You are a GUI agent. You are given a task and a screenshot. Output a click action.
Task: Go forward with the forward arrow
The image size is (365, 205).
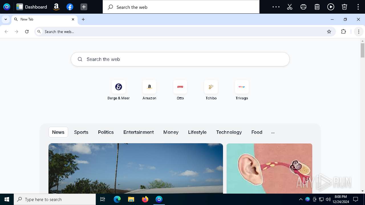[x=17, y=32]
